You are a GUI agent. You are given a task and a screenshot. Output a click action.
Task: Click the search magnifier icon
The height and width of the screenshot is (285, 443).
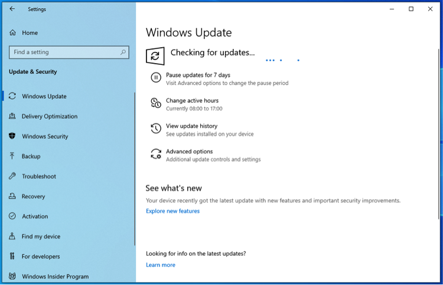coord(123,52)
